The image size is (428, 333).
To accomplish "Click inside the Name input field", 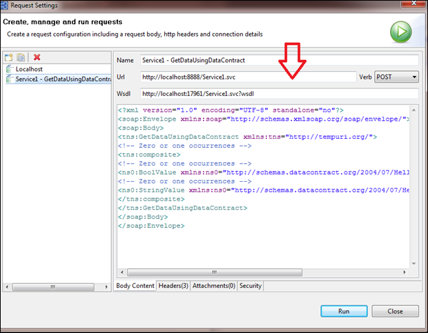I will click(x=280, y=60).
